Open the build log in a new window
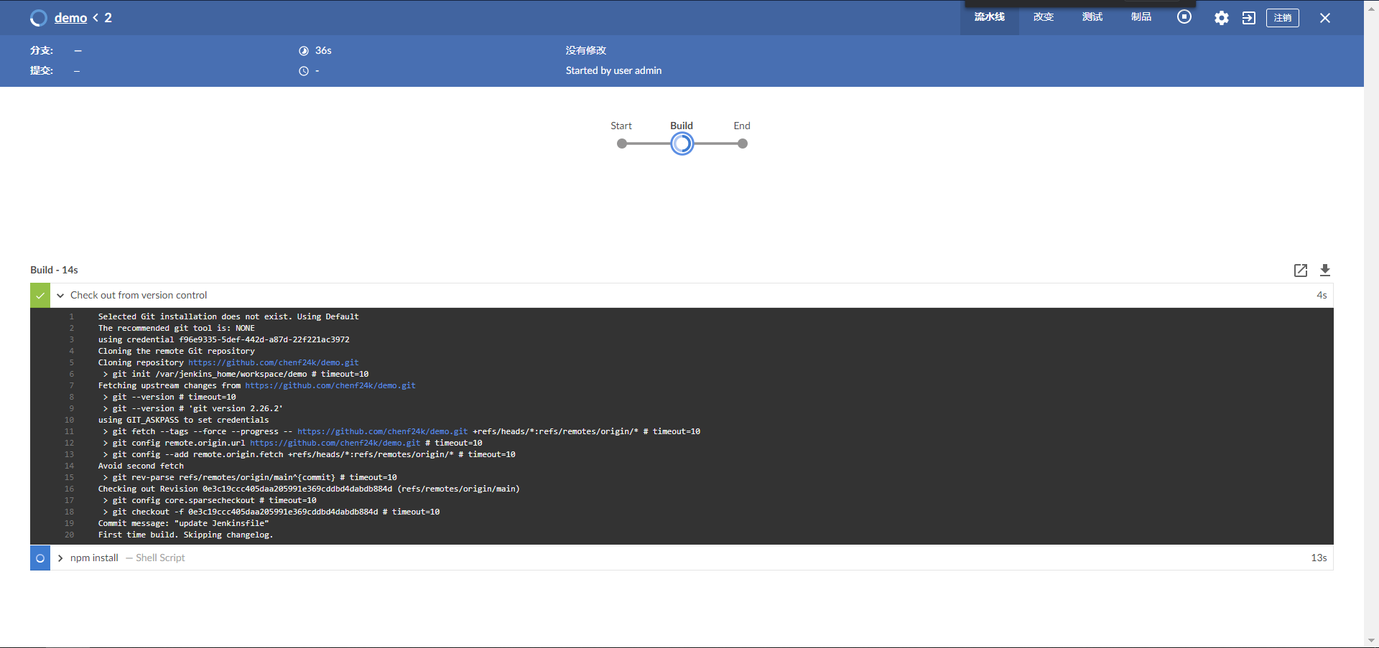 coord(1300,271)
